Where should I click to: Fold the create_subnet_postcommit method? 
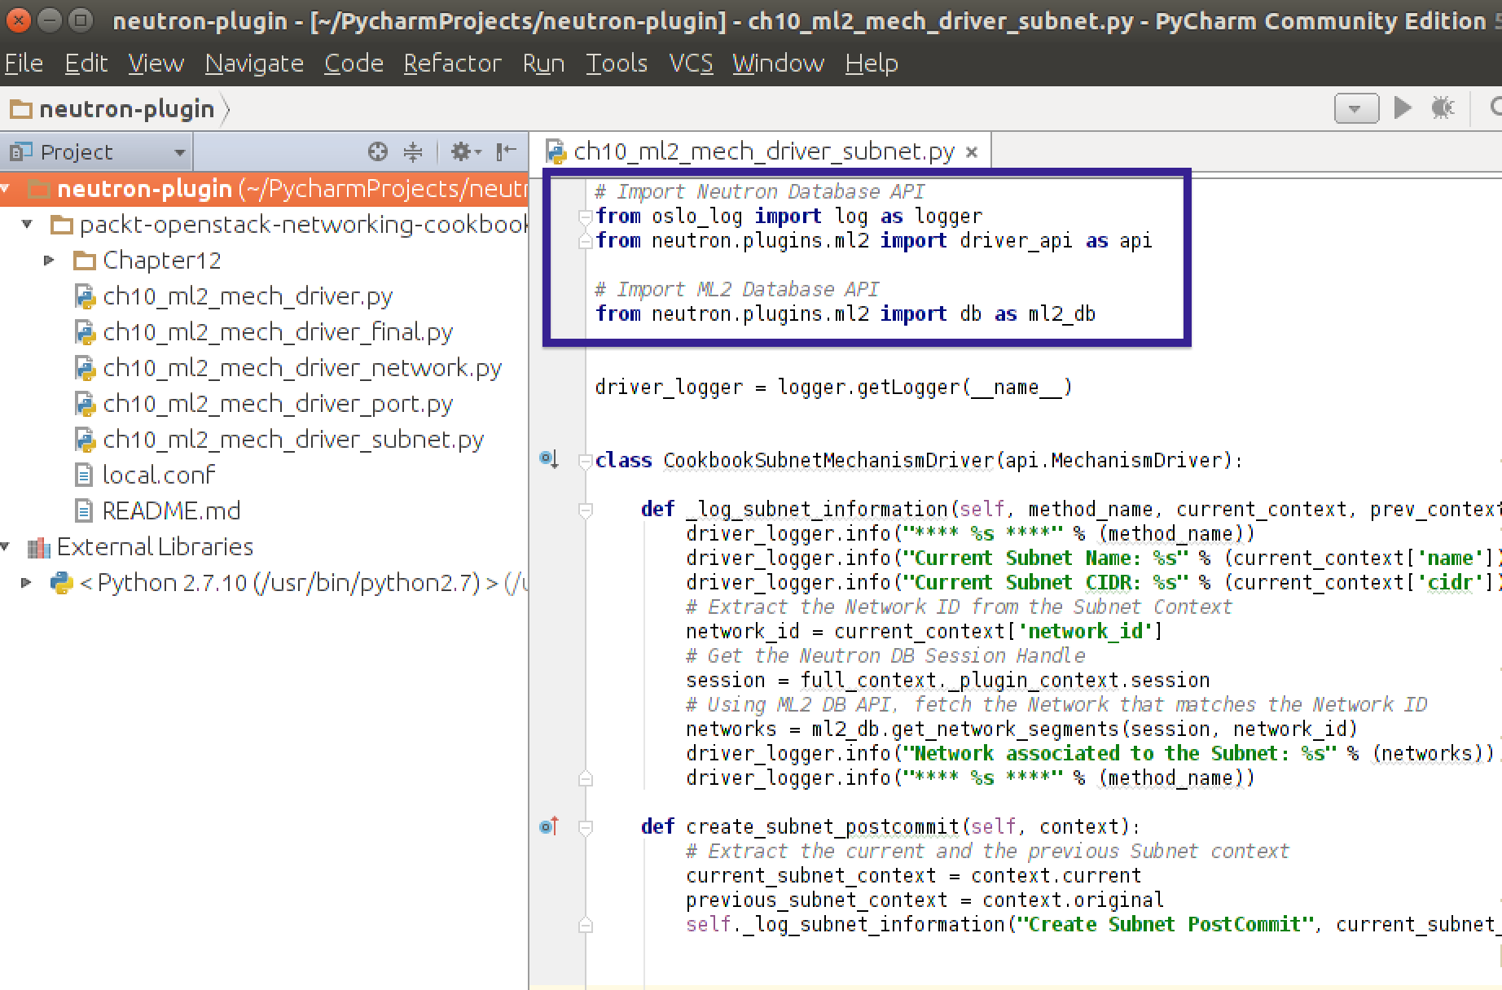[585, 827]
